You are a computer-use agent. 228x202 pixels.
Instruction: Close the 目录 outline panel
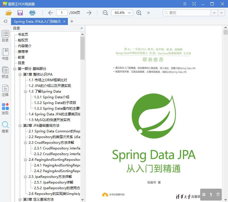coord(81,28)
